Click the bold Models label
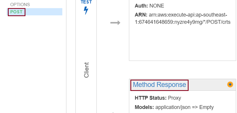 144,107
